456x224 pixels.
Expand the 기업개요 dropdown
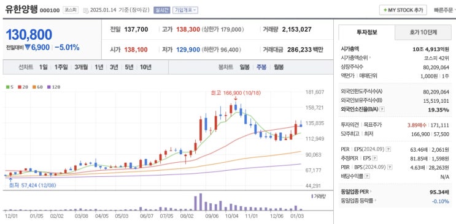coord(185,10)
